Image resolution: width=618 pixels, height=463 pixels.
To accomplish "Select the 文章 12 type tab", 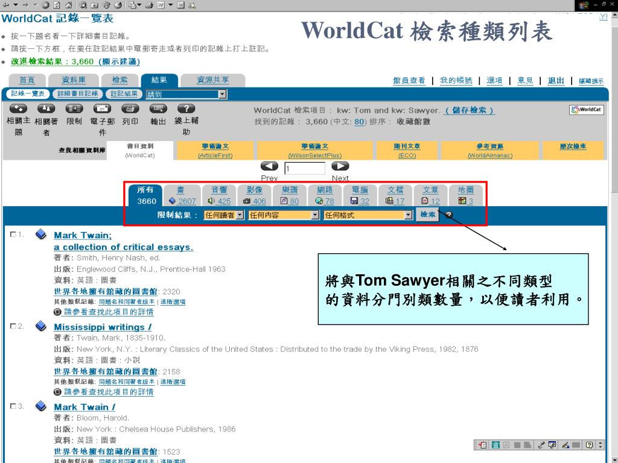I will tap(430, 195).
